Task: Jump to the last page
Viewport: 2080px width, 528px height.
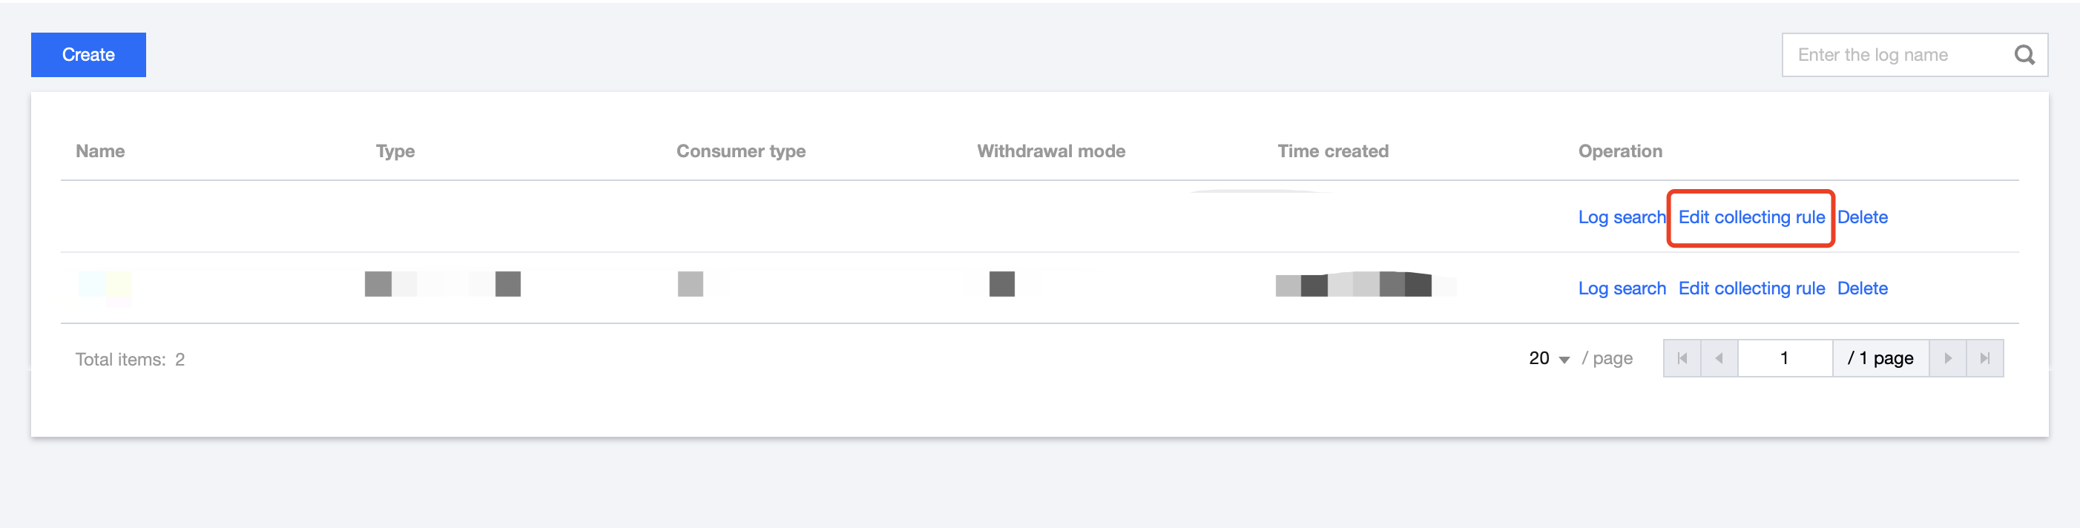Action: tap(1985, 358)
